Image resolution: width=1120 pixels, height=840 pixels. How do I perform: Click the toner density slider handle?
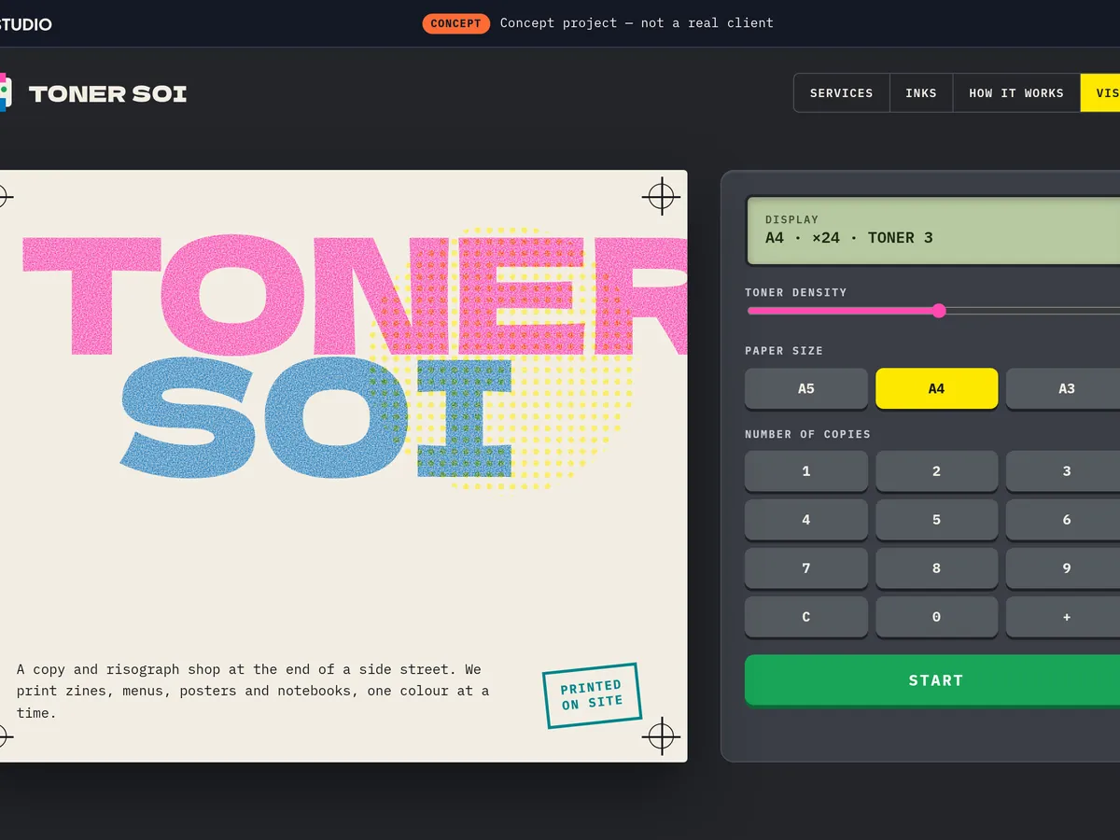[939, 311]
